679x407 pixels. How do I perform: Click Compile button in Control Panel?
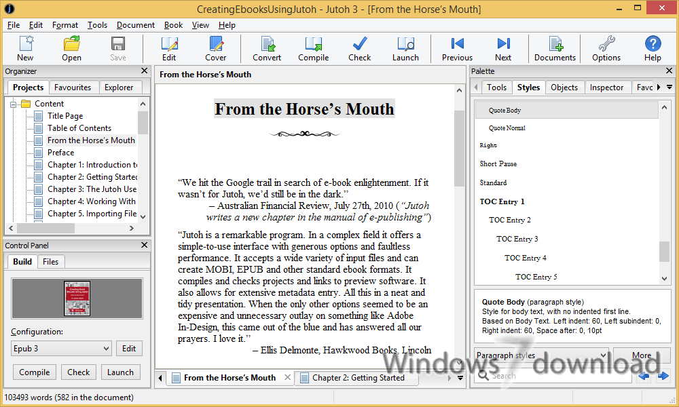(x=34, y=372)
